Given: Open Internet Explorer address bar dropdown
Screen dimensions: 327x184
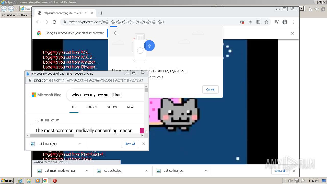Looking at the screenshot, I should tap(302, 8).
